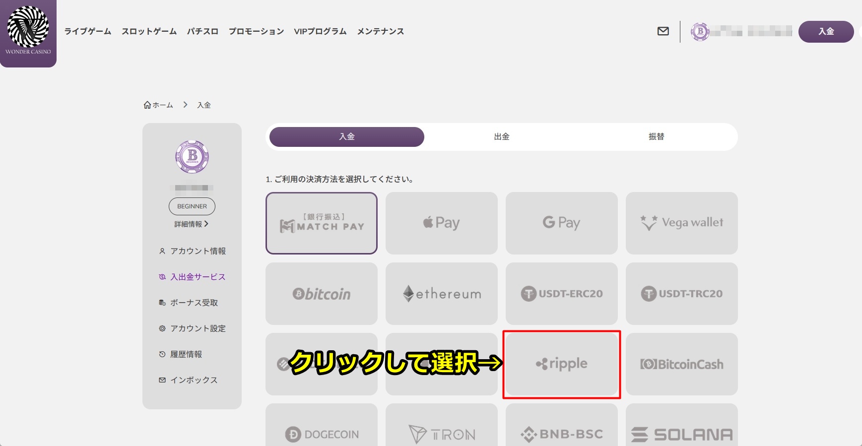Click the BEGINNER rank pill button

(192, 206)
